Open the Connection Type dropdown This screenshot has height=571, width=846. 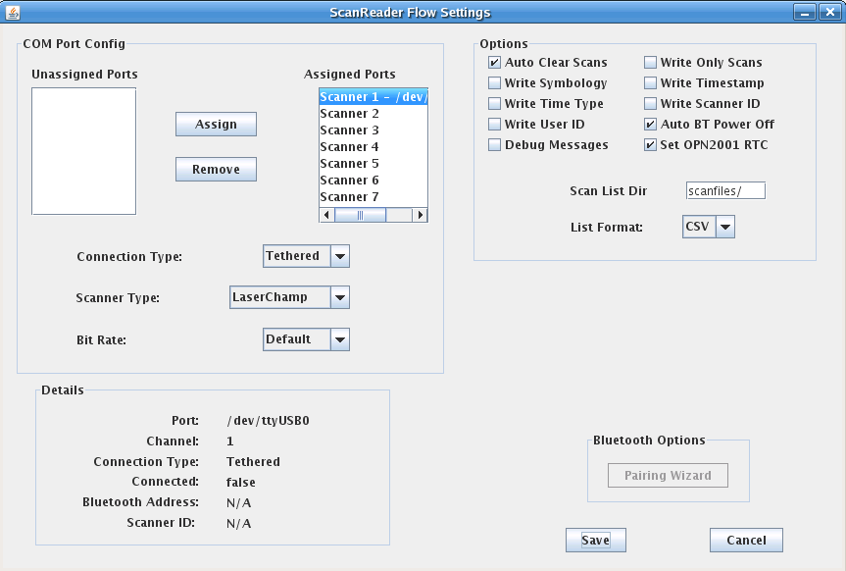click(339, 255)
